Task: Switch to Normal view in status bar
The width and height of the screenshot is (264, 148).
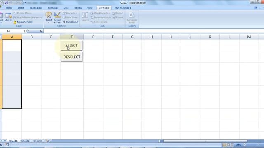Action: (x=224, y=145)
